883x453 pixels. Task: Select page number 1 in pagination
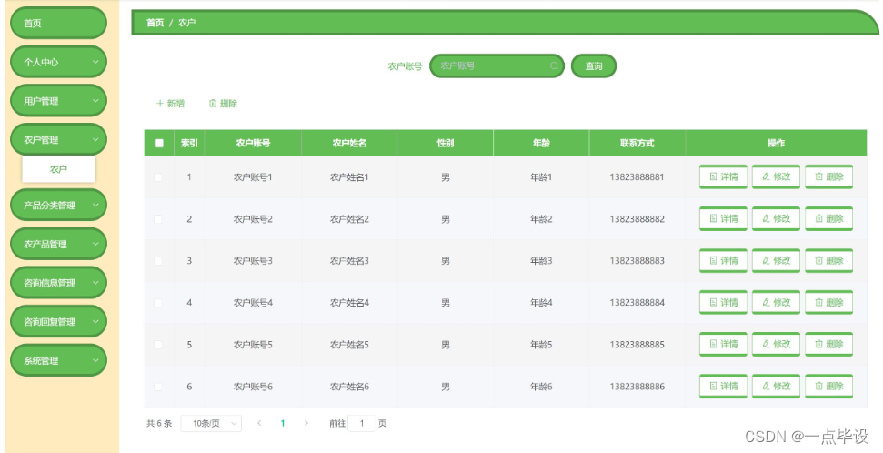283,423
